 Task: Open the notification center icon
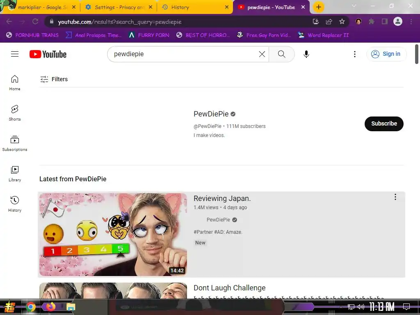click(x=406, y=307)
